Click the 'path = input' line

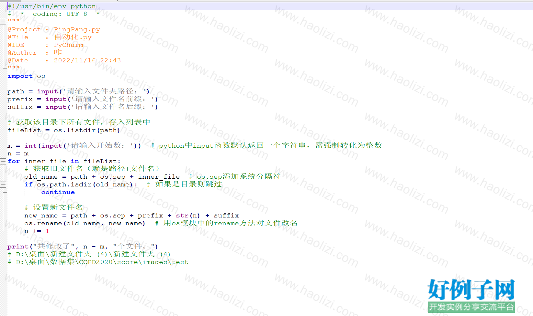78,91
